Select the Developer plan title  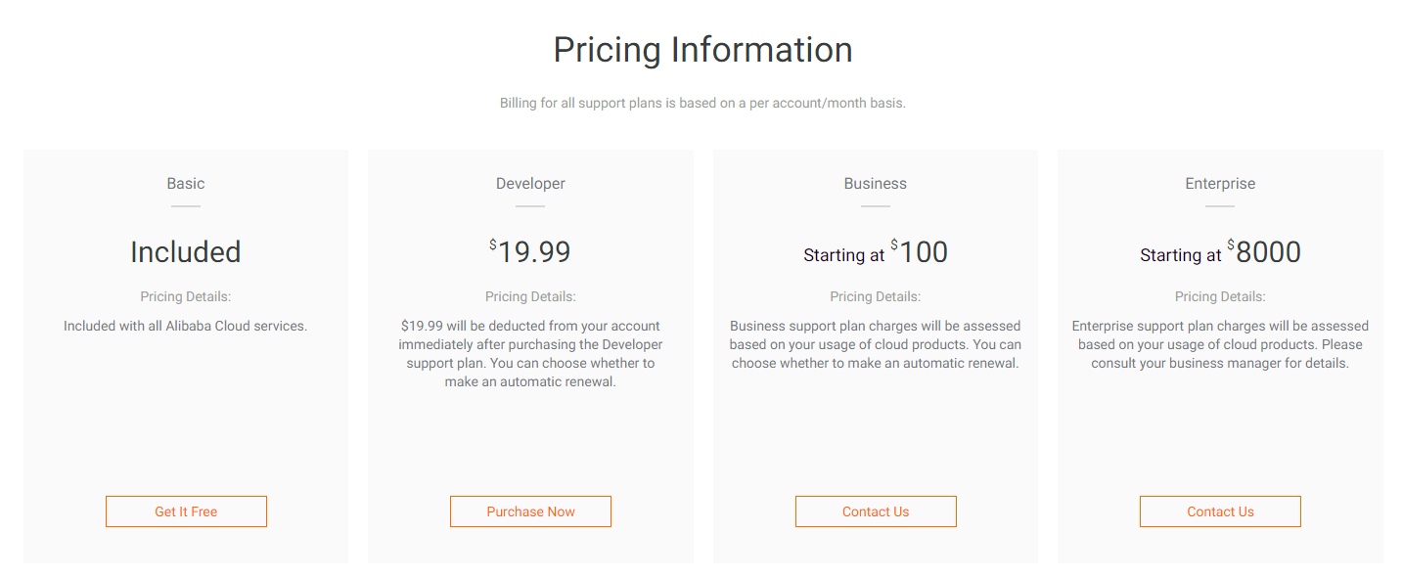pyautogui.click(x=530, y=183)
